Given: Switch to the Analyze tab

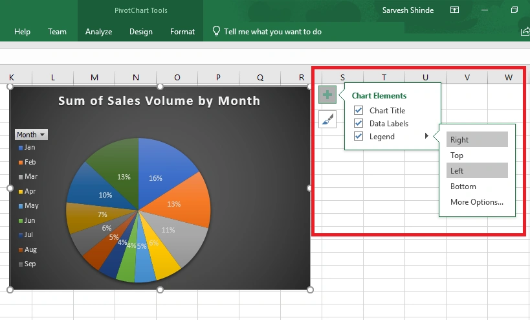Looking at the screenshot, I should [x=99, y=32].
